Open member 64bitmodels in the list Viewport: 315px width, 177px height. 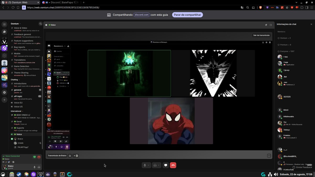294,116
